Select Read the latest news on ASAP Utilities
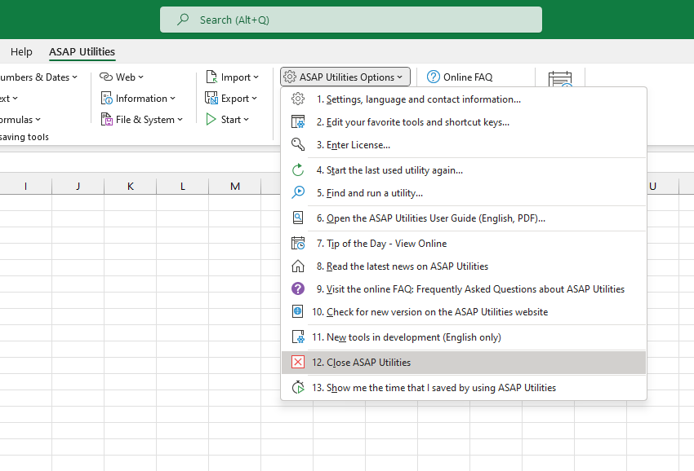This screenshot has width=694, height=471. point(464,266)
